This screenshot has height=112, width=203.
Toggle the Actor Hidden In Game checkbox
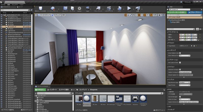click(x=180, y=53)
